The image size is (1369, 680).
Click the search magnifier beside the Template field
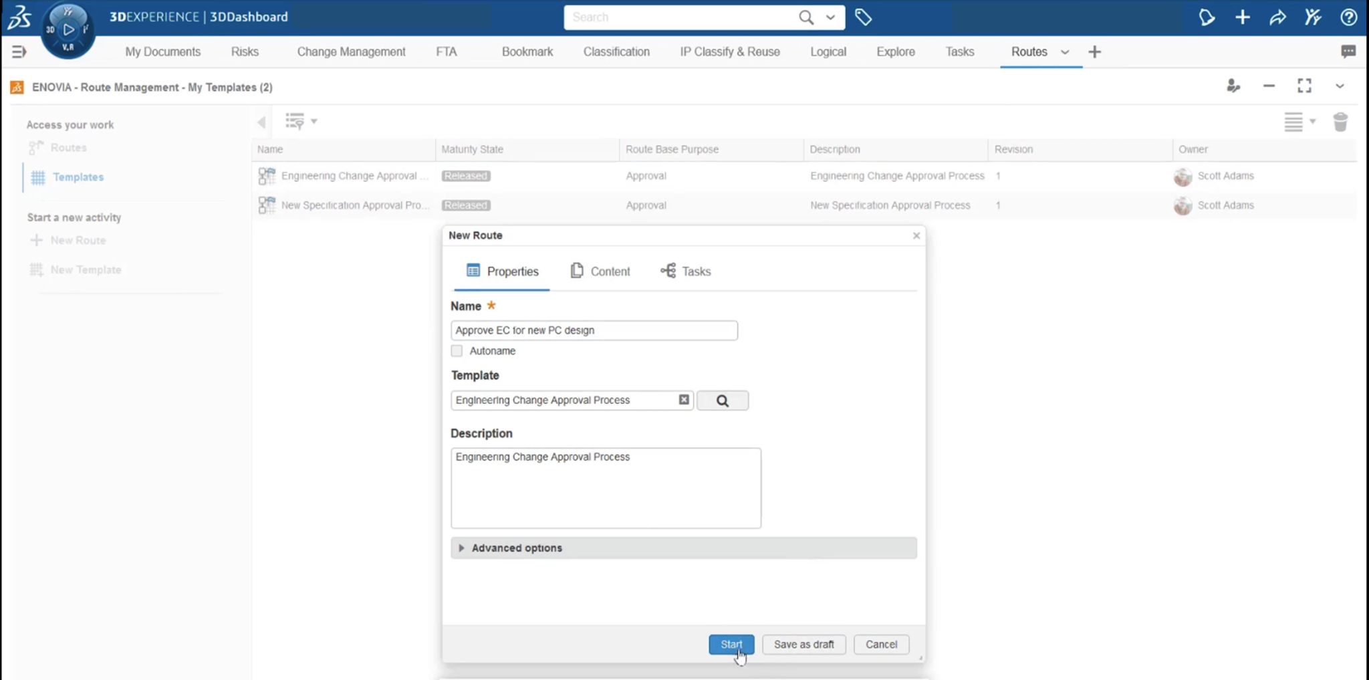(723, 400)
